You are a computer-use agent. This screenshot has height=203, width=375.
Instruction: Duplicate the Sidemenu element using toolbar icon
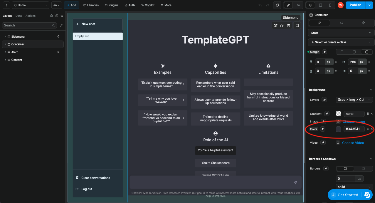pos(282,25)
